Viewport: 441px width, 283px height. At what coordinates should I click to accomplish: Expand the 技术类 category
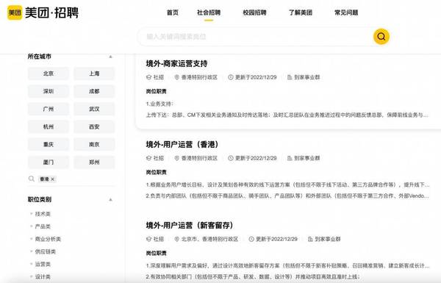[x=31, y=214]
